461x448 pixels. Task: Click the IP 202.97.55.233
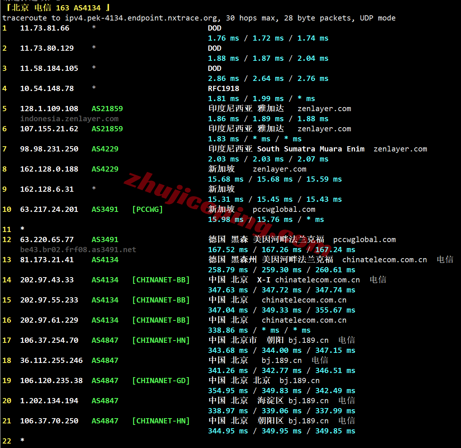49,300
